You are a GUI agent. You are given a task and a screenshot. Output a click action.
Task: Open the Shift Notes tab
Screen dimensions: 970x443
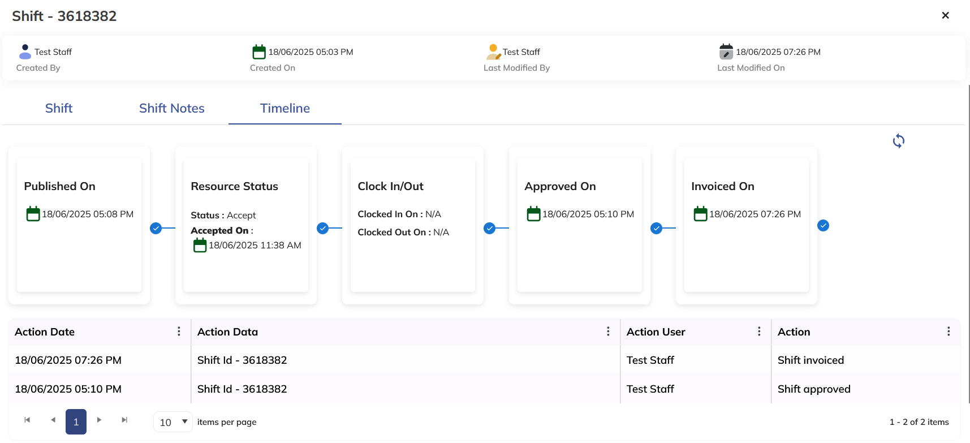[x=172, y=108]
